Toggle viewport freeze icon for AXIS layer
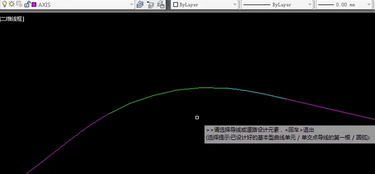 click(x=19, y=4)
